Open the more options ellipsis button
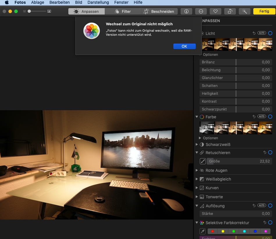This screenshot has width=276, height=239. click(201, 11)
